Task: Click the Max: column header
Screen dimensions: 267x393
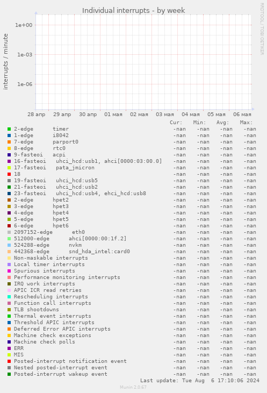Action: pos(246,123)
